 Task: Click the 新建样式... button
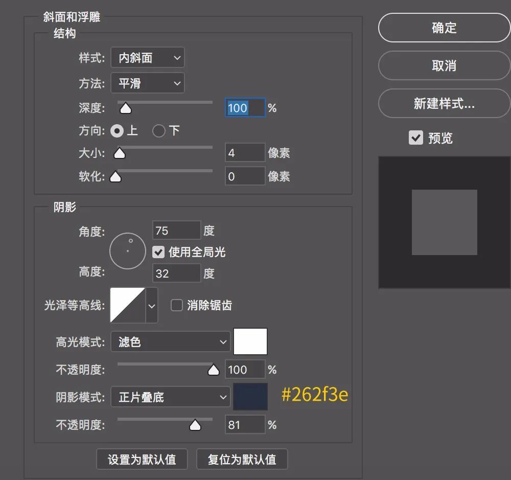click(444, 104)
